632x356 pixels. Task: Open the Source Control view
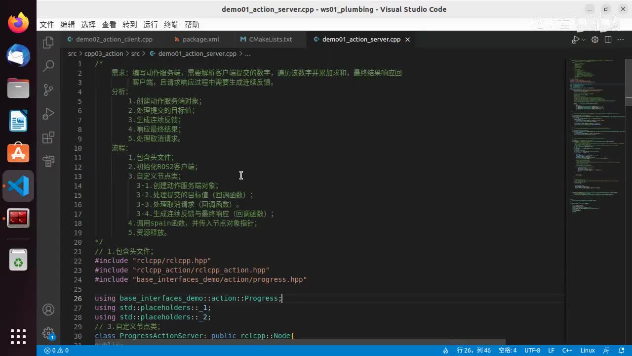[48, 89]
